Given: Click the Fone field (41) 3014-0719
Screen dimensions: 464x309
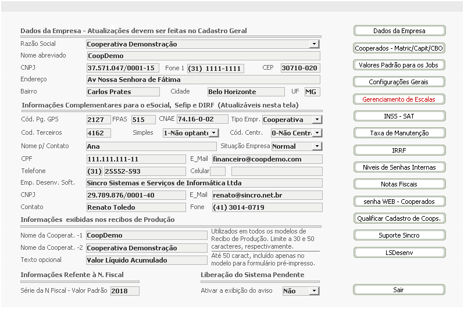Looking at the screenshot, I should click(267, 207).
